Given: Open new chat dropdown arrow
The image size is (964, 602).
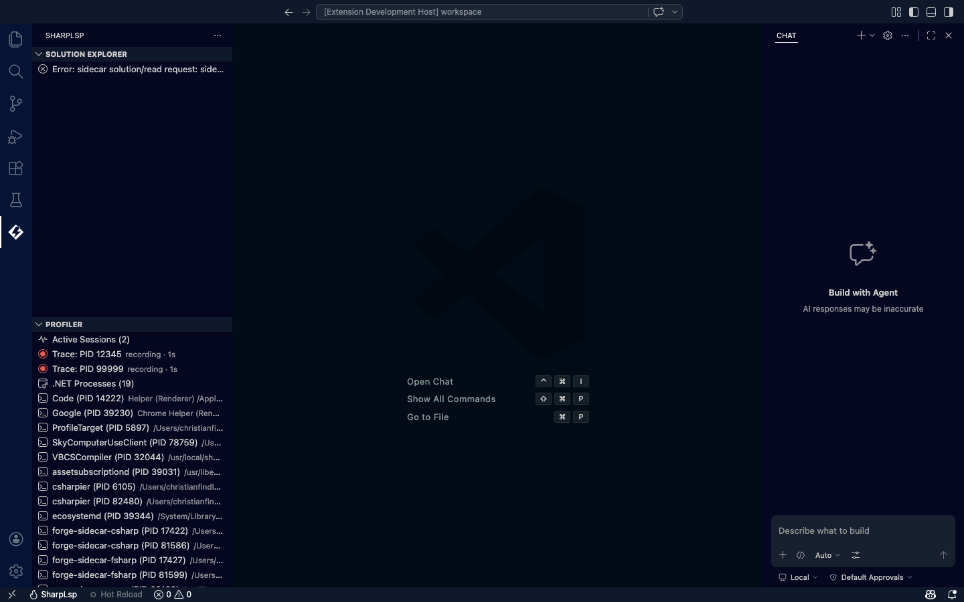Looking at the screenshot, I should tap(872, 35).
